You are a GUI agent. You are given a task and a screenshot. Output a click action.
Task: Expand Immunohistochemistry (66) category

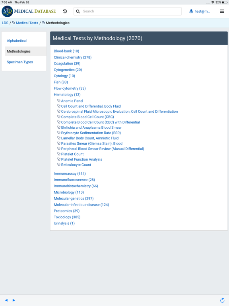[76, 186]
